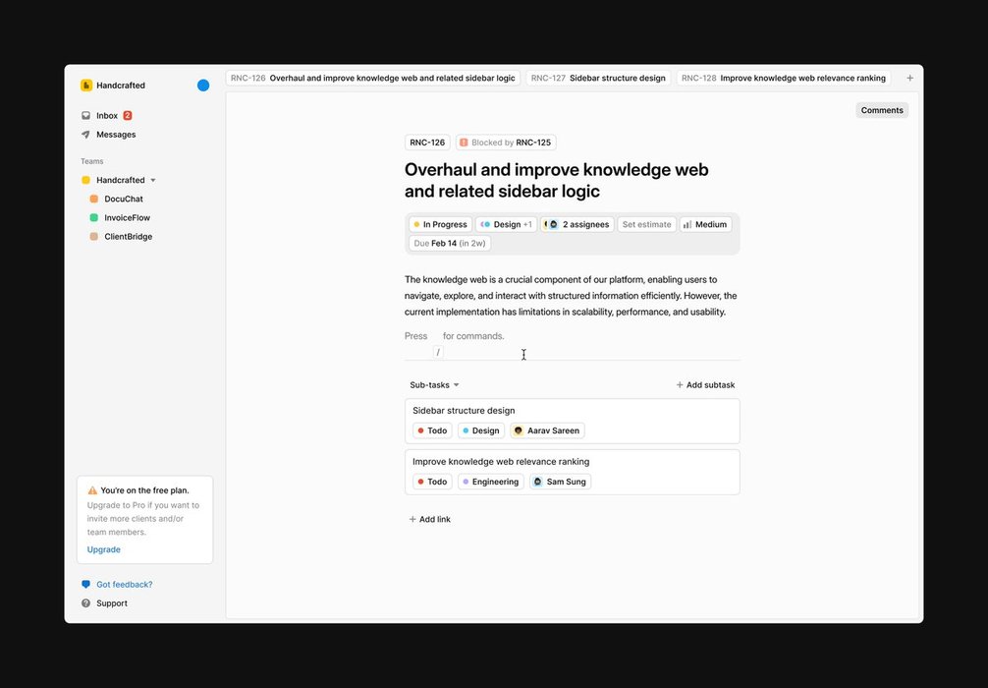
Task: Click the Inbox tray icon in sidebar
Action: coord(86,116)
